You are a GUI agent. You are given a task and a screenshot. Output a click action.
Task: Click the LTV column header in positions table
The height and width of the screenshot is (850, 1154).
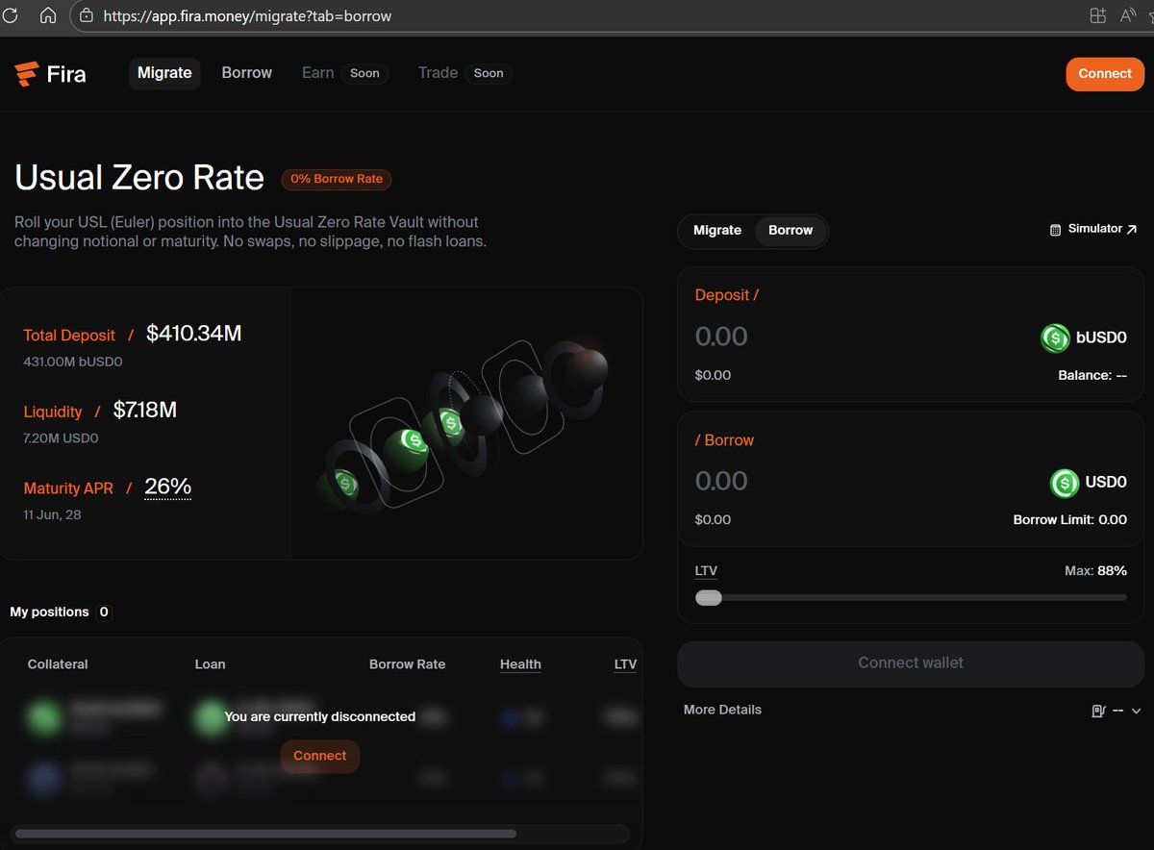click(625, 664)
